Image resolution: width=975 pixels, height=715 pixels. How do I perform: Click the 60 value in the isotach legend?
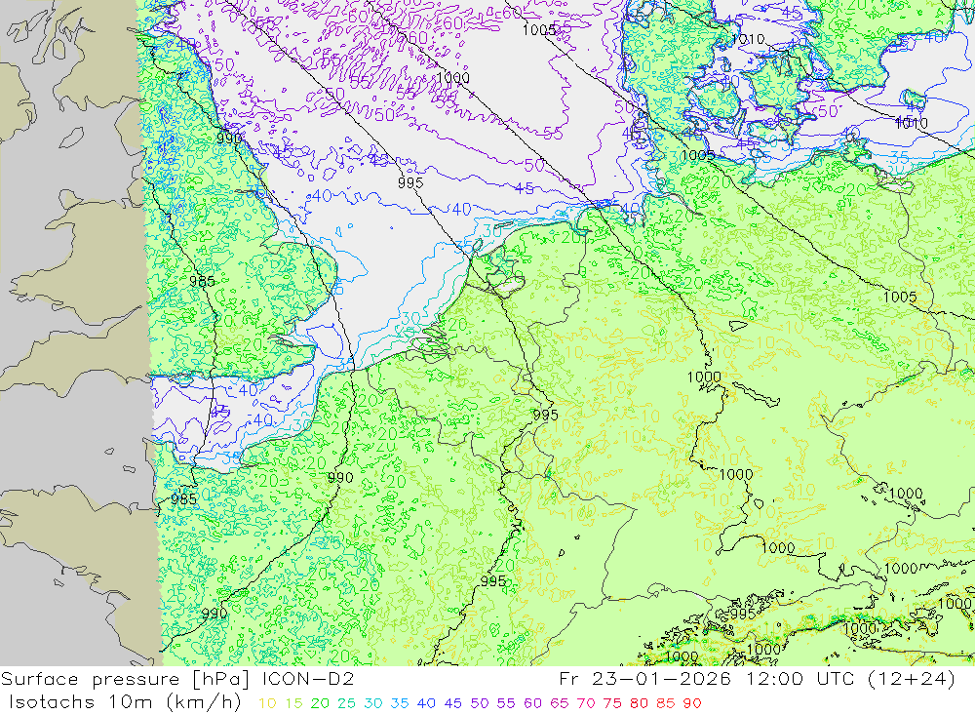(x=532, y=703)
